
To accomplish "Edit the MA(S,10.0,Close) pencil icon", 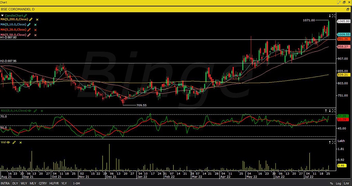I will [29, 25].
